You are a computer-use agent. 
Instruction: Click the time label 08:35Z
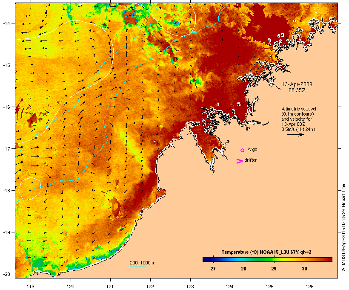click(297, 90)
